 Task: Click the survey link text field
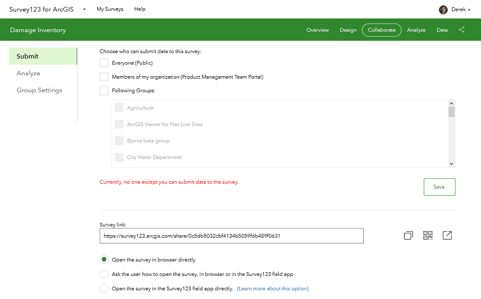(231, 236)
